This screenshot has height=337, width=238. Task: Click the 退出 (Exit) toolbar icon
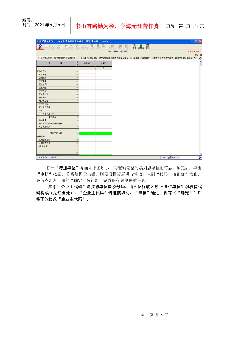coord(148,47)
